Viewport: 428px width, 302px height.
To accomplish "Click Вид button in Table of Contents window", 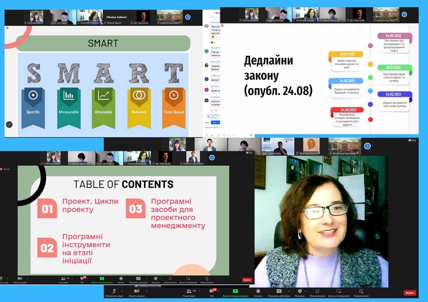I will pyautogui.click(x=249, y=153).
